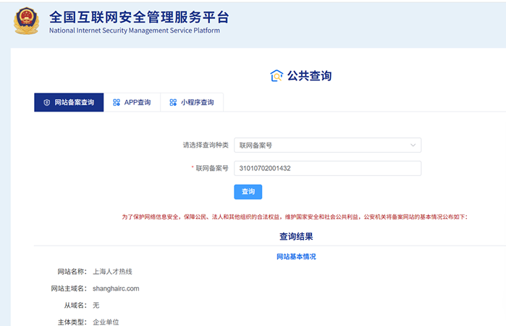Screen dimensions: 506x326
Task: Click the 公共查询 heading text
Action: (309, 76)
